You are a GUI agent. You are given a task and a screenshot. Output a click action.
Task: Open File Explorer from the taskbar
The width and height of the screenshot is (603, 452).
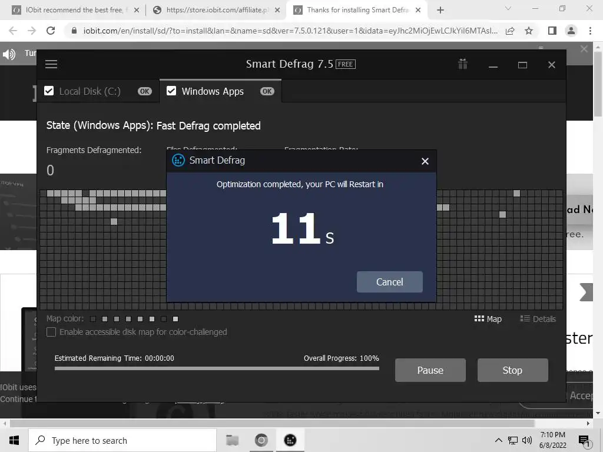click(232, 440)
